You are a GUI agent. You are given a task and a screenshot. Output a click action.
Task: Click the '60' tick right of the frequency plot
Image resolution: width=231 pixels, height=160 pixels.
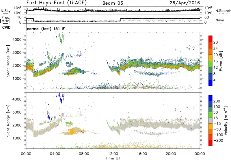[207, 17]
